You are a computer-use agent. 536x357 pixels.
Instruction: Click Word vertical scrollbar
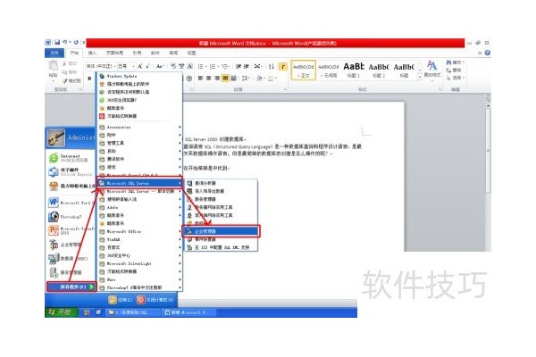pyautogui.click(x=488, y=150)
